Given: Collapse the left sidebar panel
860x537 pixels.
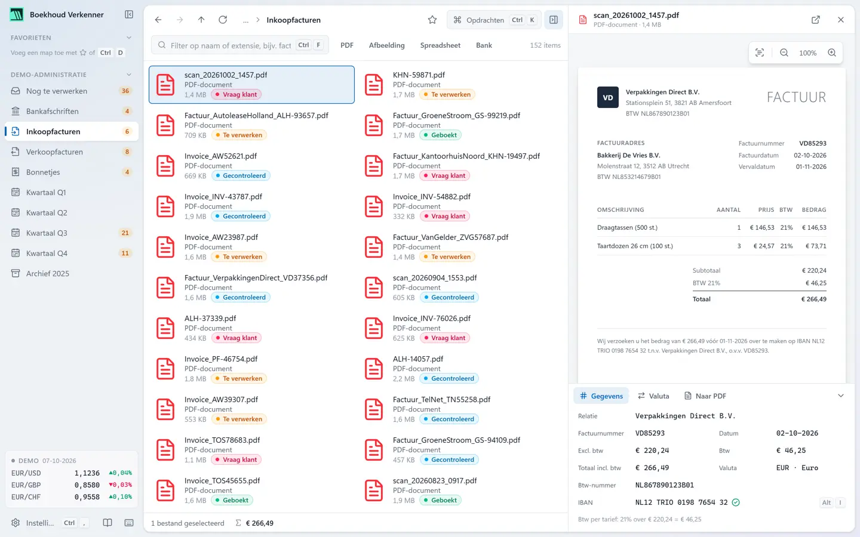Looking at the screenshot, I should (129, 14).
